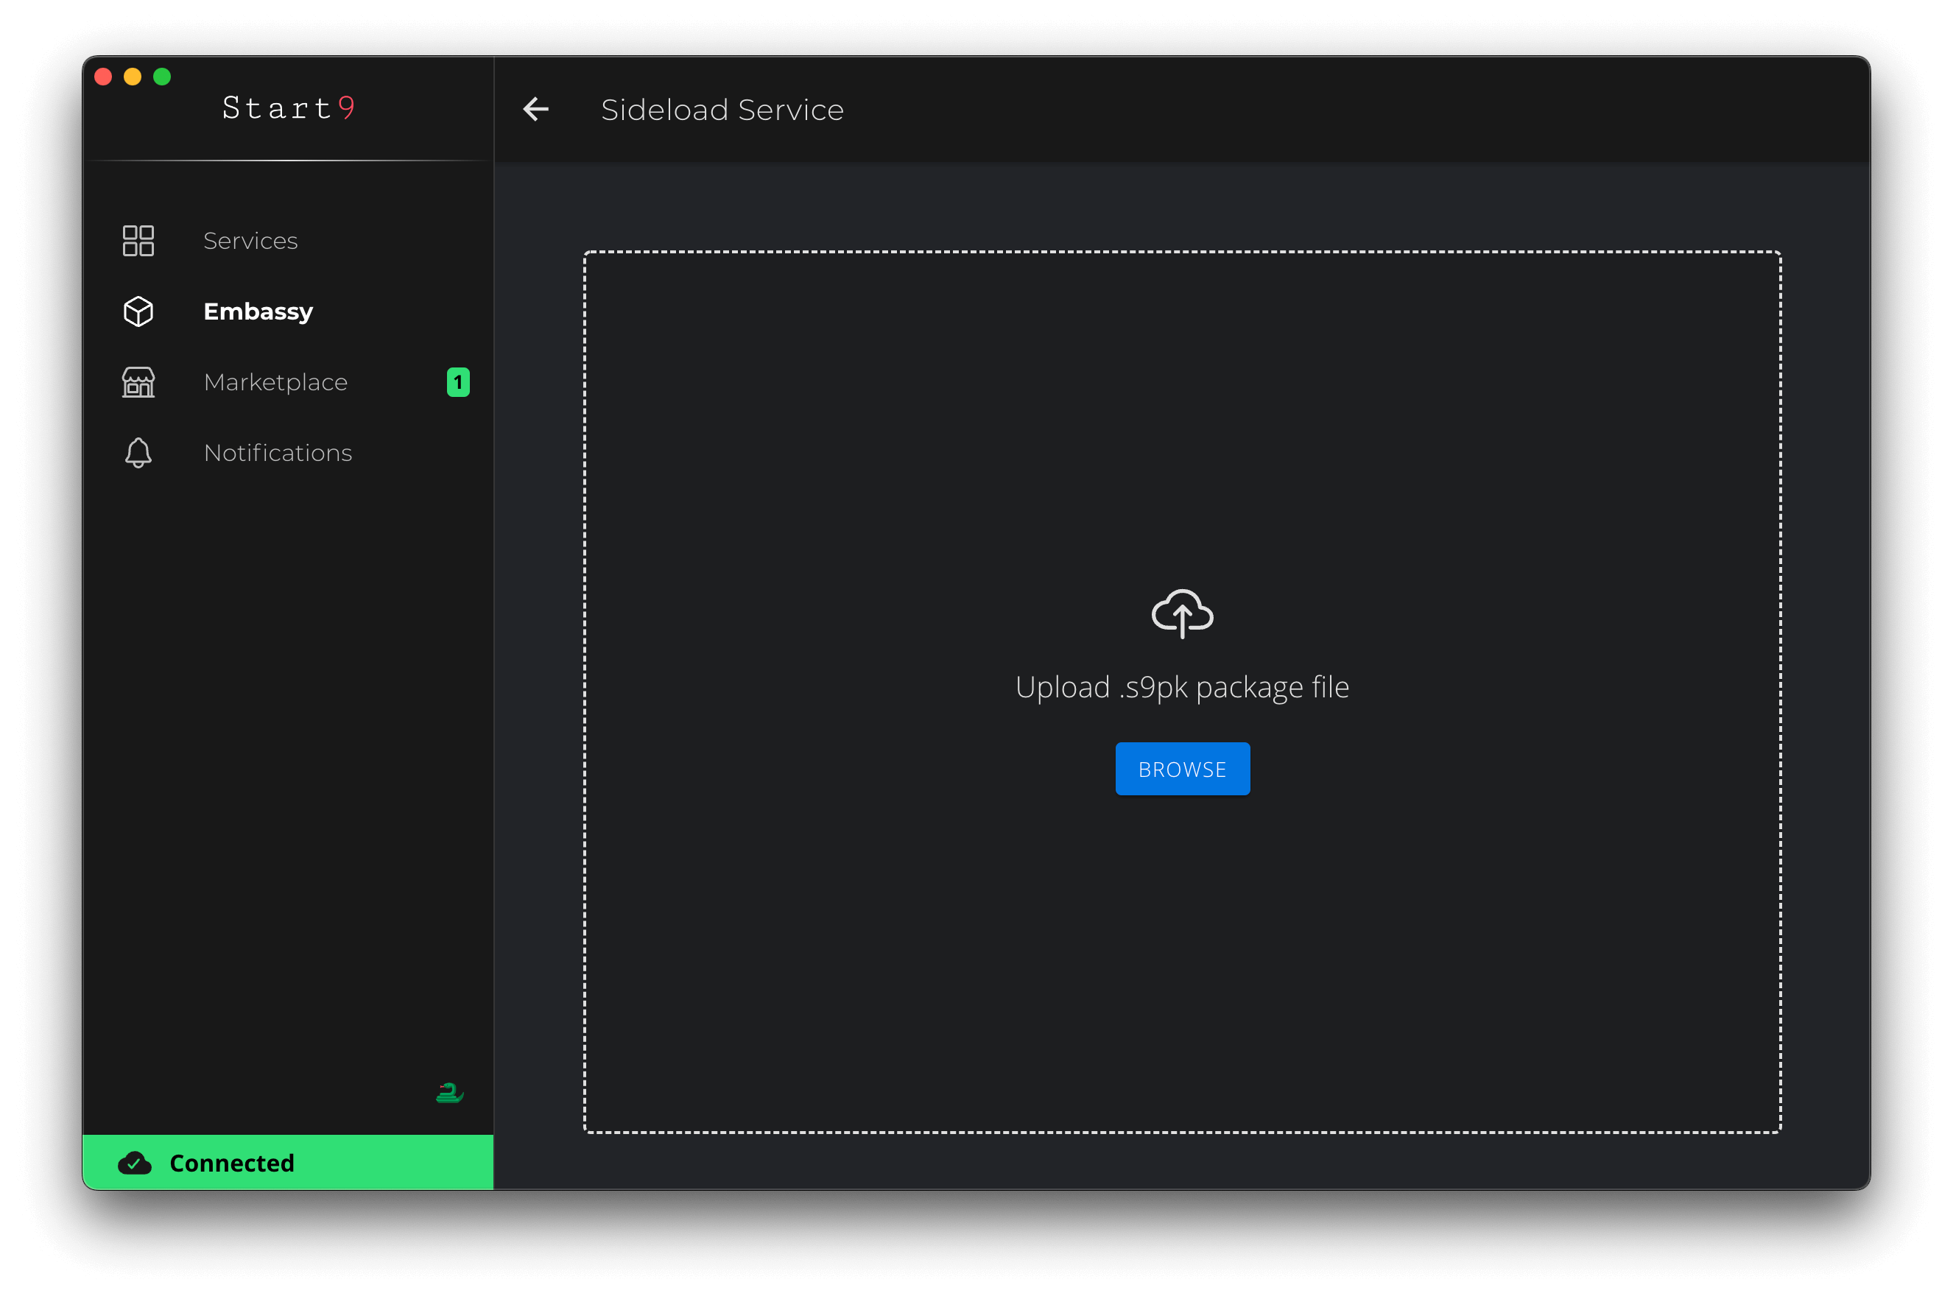Click the green snake icon near sidebar bottom
Viewport: 1953px width, 1299px height.
[450, 1092]
